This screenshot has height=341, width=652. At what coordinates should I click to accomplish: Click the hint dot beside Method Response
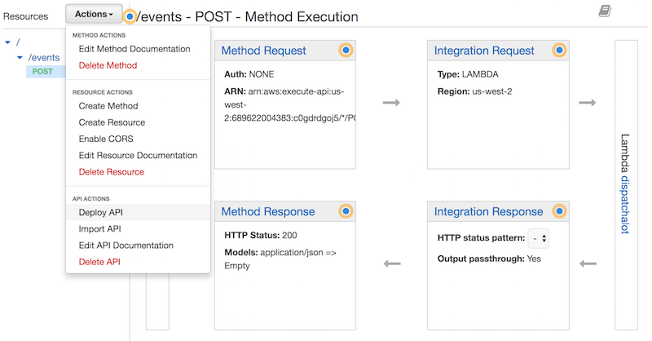click(346, 211)
